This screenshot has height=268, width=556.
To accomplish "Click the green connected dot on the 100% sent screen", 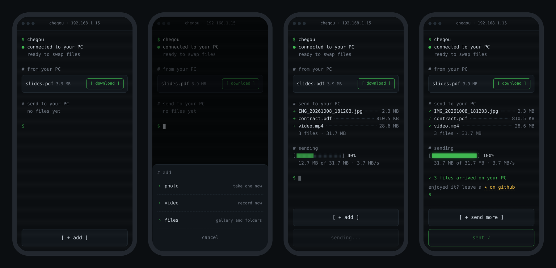I will 430,47.
